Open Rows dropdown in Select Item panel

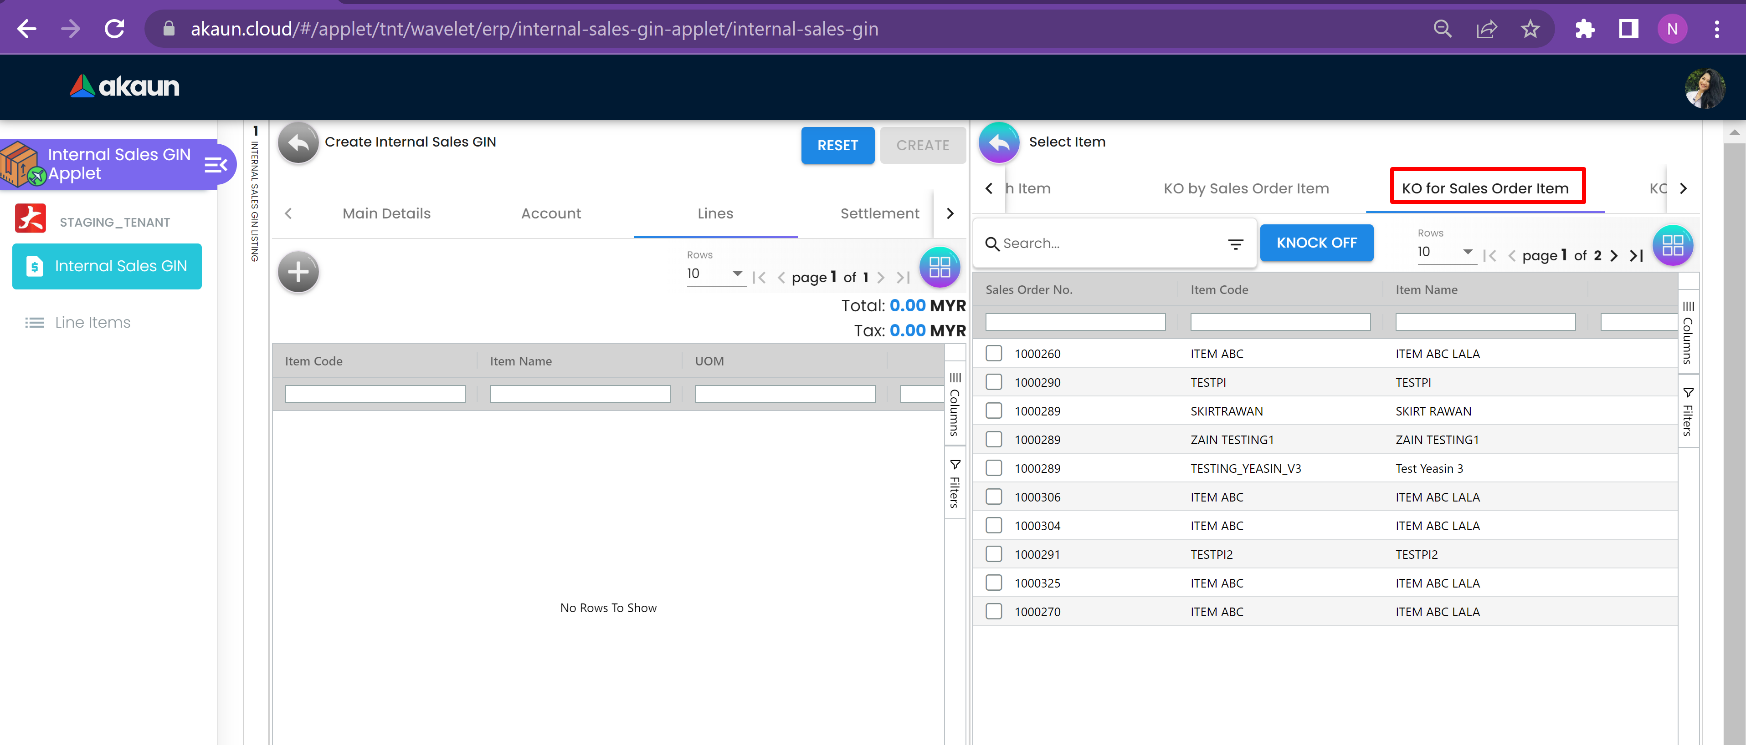point(1445,252)
